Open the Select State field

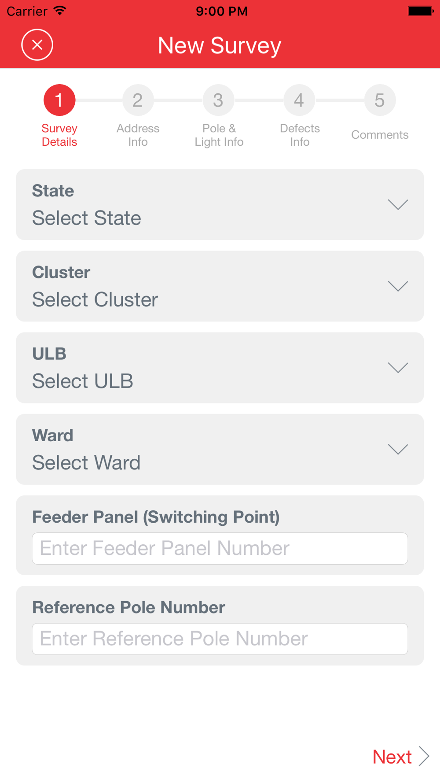point(220,205)
